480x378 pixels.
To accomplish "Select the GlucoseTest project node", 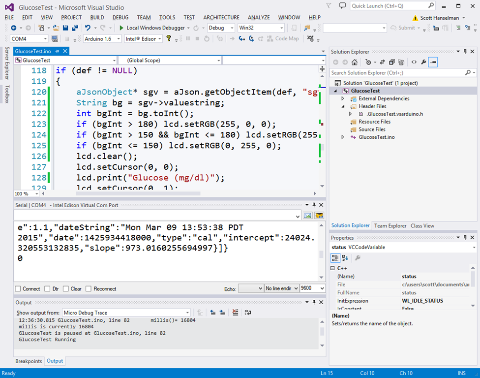I will coord(365,91).
